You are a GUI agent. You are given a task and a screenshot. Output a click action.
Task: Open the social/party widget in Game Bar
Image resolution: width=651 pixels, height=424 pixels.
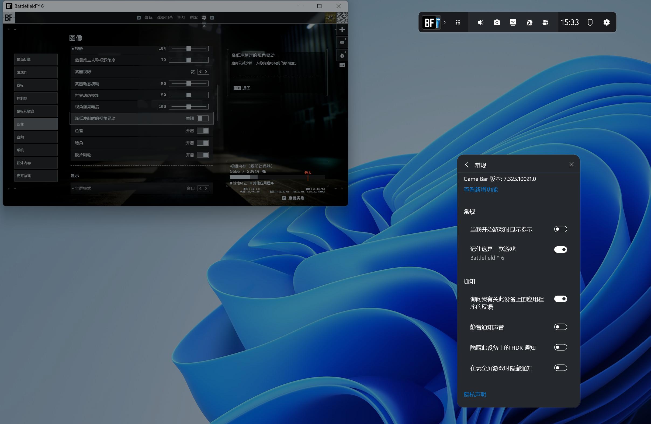coord(545,22)
